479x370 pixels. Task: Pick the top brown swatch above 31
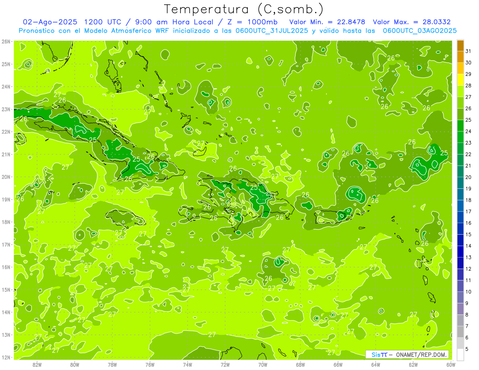tap(460, 46)
